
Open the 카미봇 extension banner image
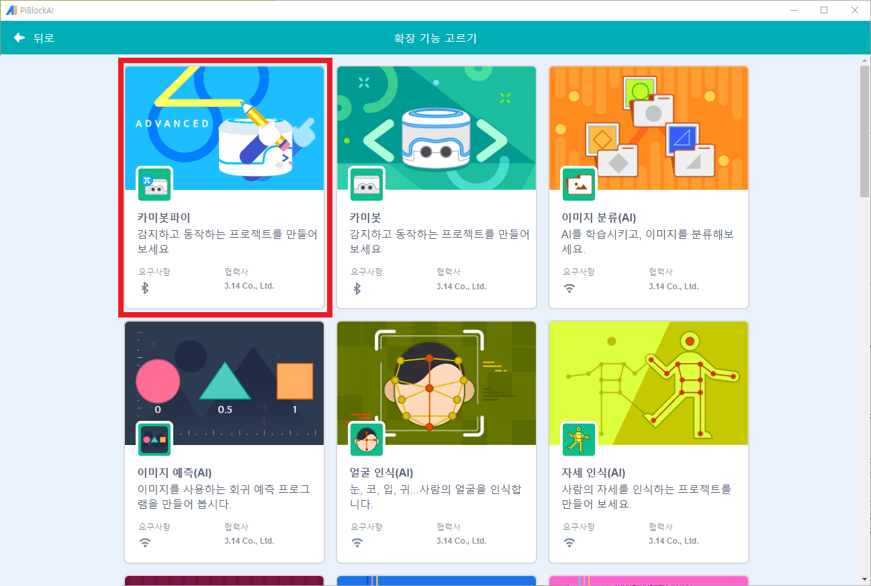(x=437, y=128)
